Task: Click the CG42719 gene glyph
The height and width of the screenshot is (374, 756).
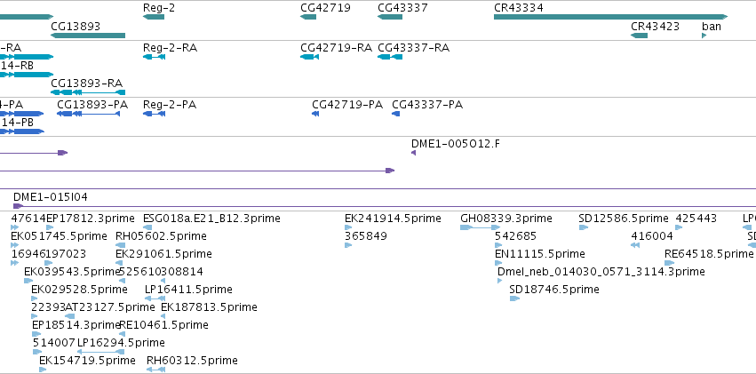Action: click(308, 17)
